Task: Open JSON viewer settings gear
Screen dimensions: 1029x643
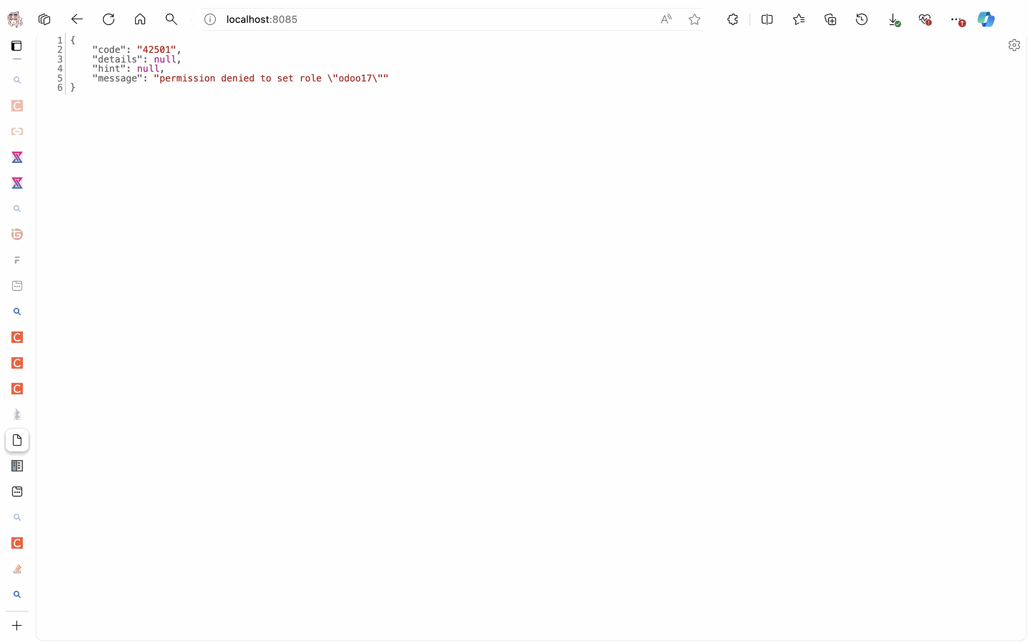Action: (x=1014, y=45)
